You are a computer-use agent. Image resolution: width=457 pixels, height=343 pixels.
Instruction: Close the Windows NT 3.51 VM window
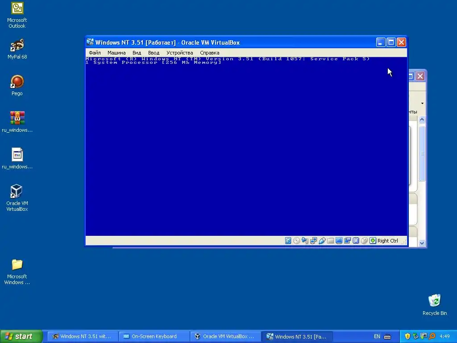pos(401,42)
